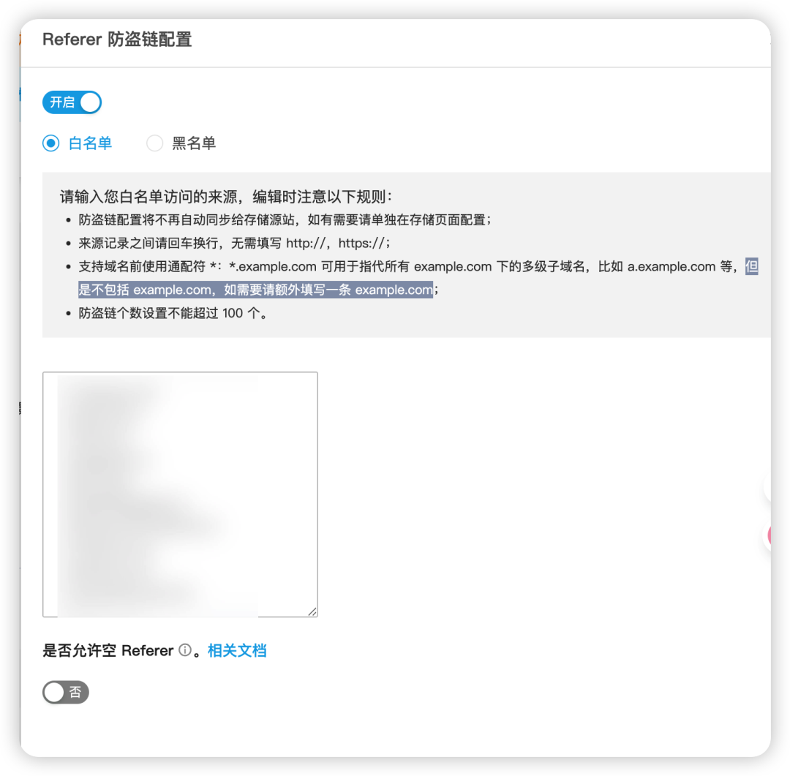Click the 请输入您白名单访问的来源 heading
Image resolution: width=790 pixels, height=776 pixels.
coord(226,197)
